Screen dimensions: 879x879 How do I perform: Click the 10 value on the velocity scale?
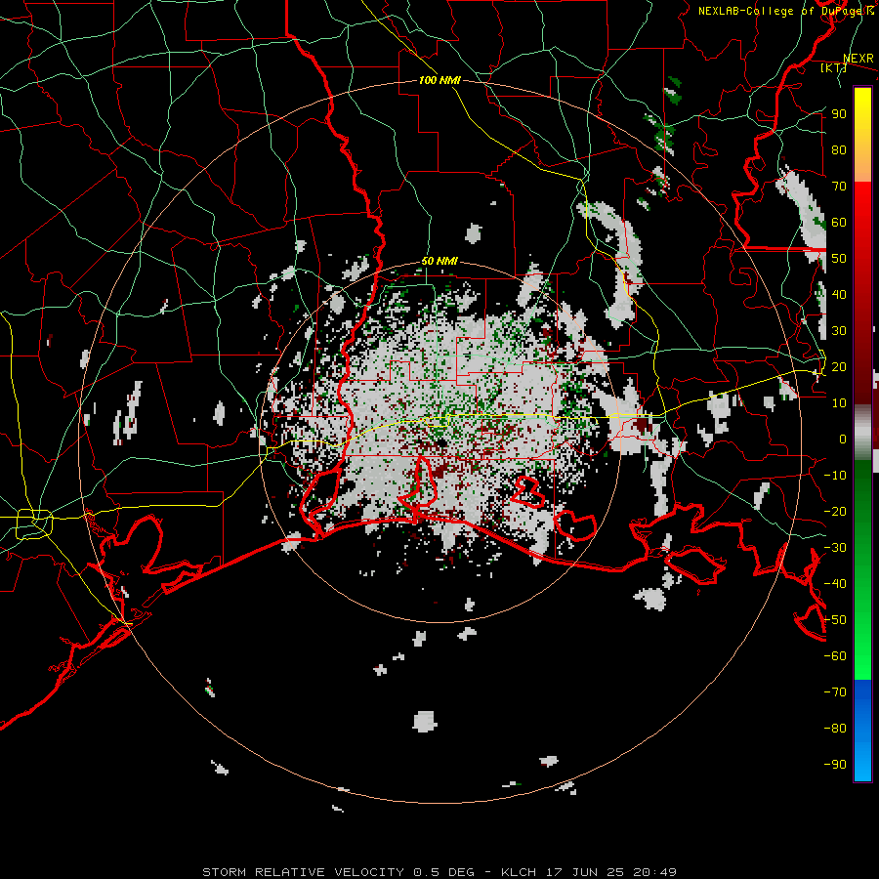(x=839, y=403)
